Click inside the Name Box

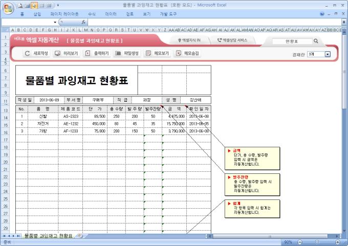[x=27, y=22]
